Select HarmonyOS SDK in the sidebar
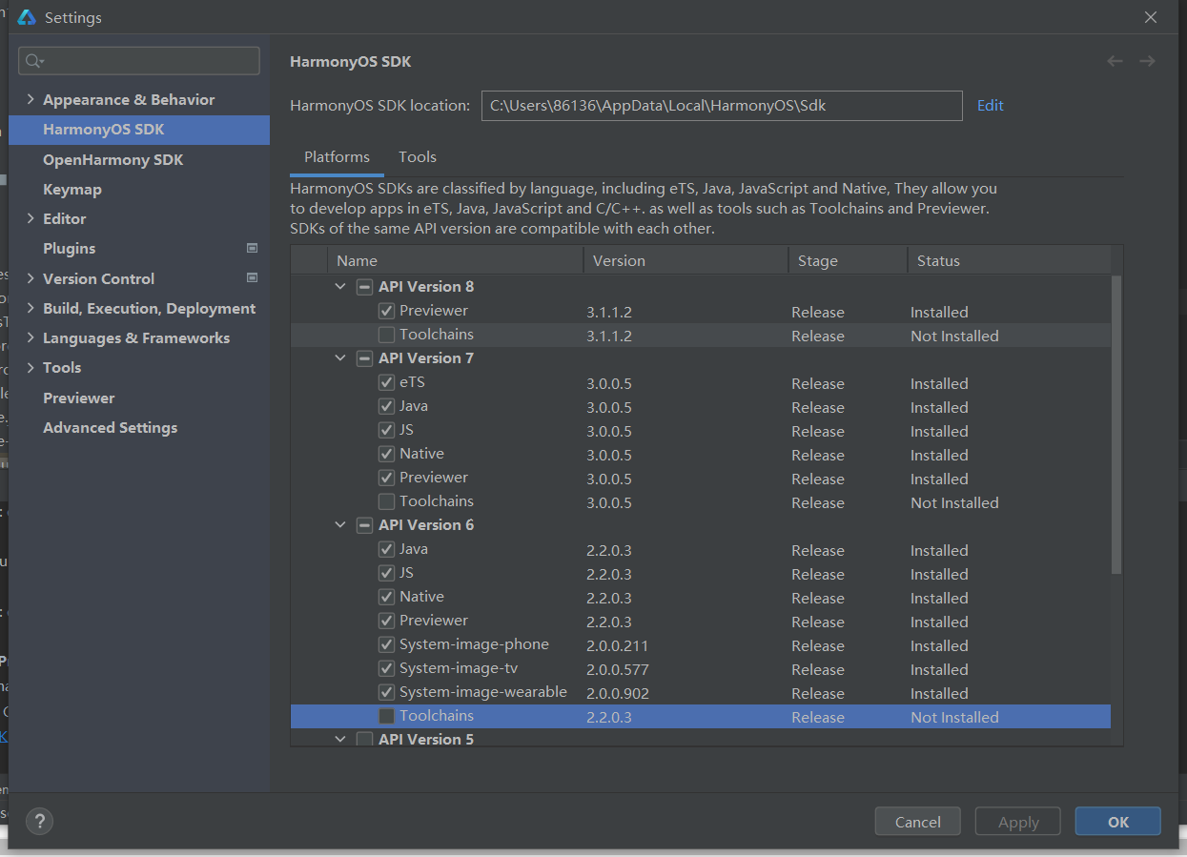Screen dimensions: 1187x857 [139, 130]
